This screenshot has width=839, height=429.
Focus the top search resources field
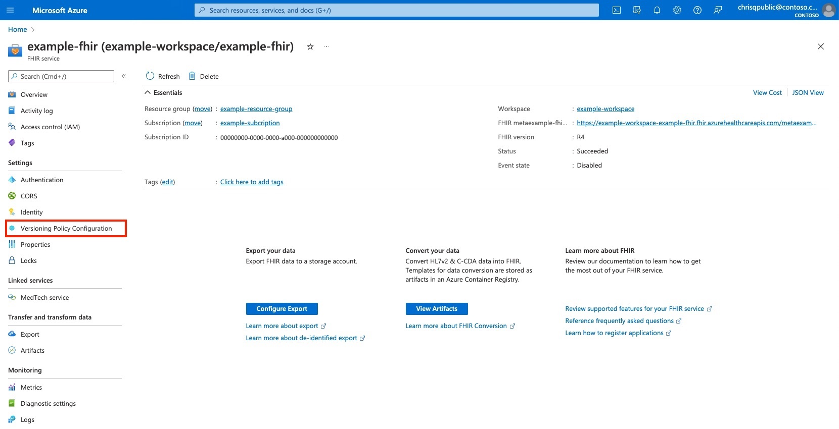point(397,10)
